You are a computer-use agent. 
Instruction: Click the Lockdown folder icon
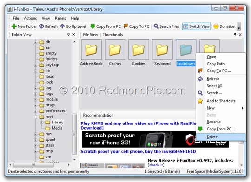186,50
